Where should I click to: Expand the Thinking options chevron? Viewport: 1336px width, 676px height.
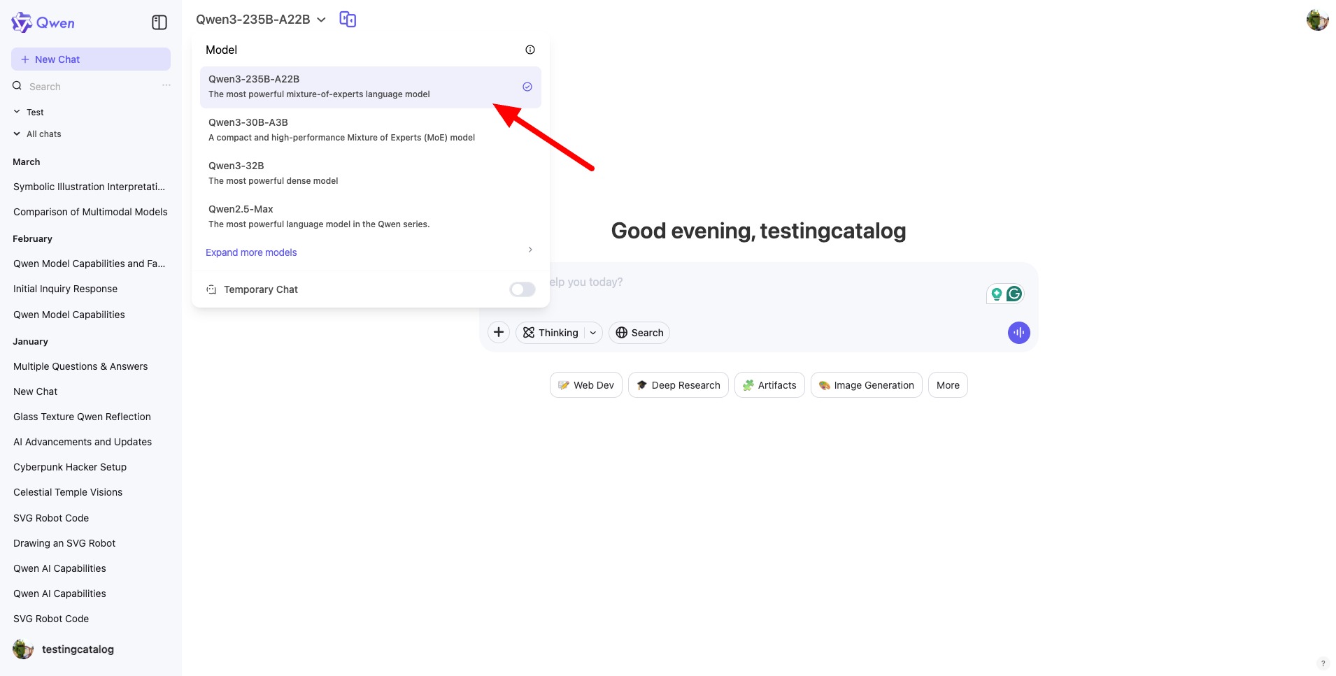point(593,333)
